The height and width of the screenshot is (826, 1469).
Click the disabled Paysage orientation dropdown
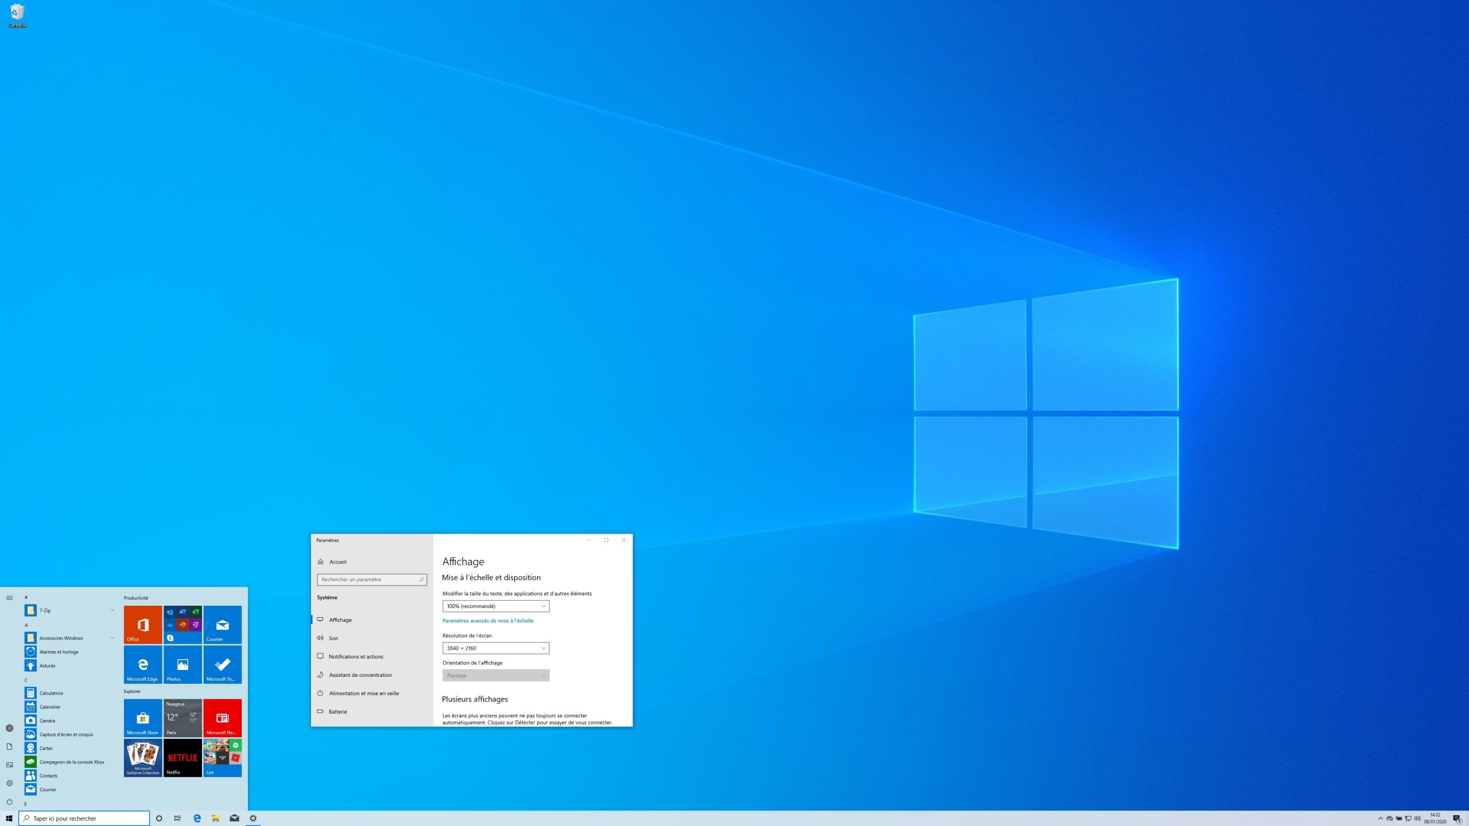(496, 675)
